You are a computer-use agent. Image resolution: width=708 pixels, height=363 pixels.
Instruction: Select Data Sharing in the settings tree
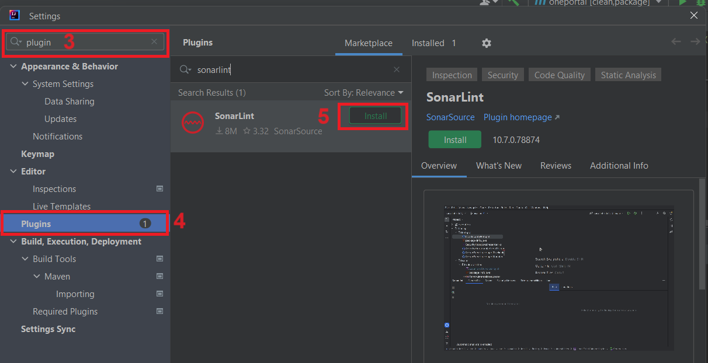(70, 102)
